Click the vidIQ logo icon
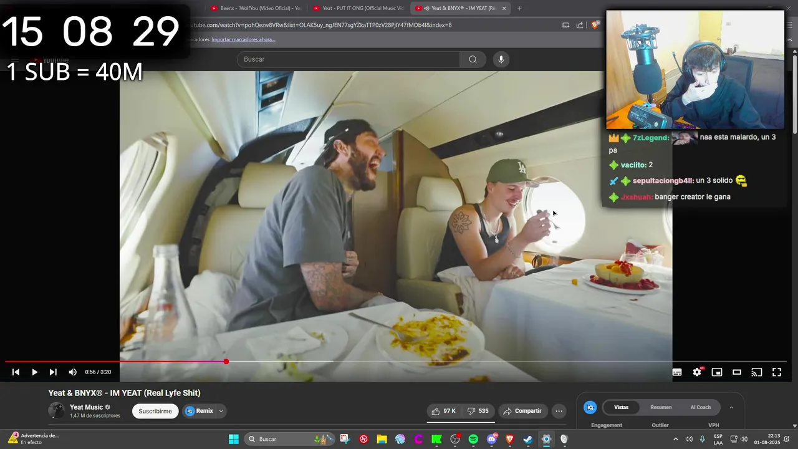 [590, 407]
